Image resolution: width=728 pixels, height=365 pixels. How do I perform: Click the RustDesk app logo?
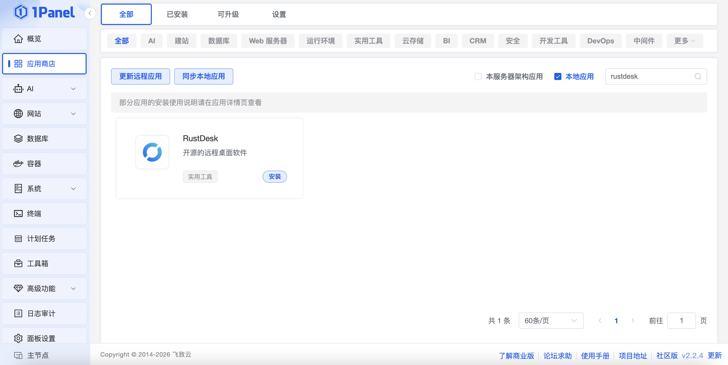[x=152, y=152]
